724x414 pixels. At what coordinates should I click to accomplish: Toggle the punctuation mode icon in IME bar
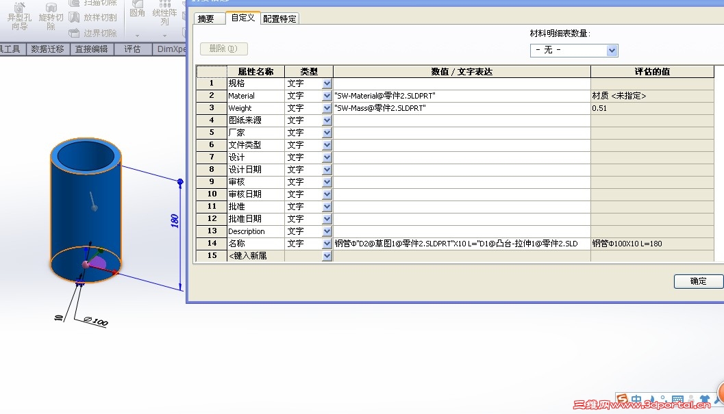[x=663, y=400]
